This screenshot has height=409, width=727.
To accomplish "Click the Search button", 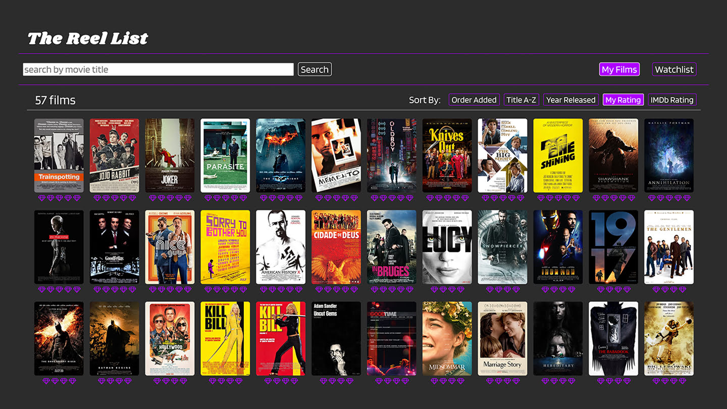I will coord(315,70).
